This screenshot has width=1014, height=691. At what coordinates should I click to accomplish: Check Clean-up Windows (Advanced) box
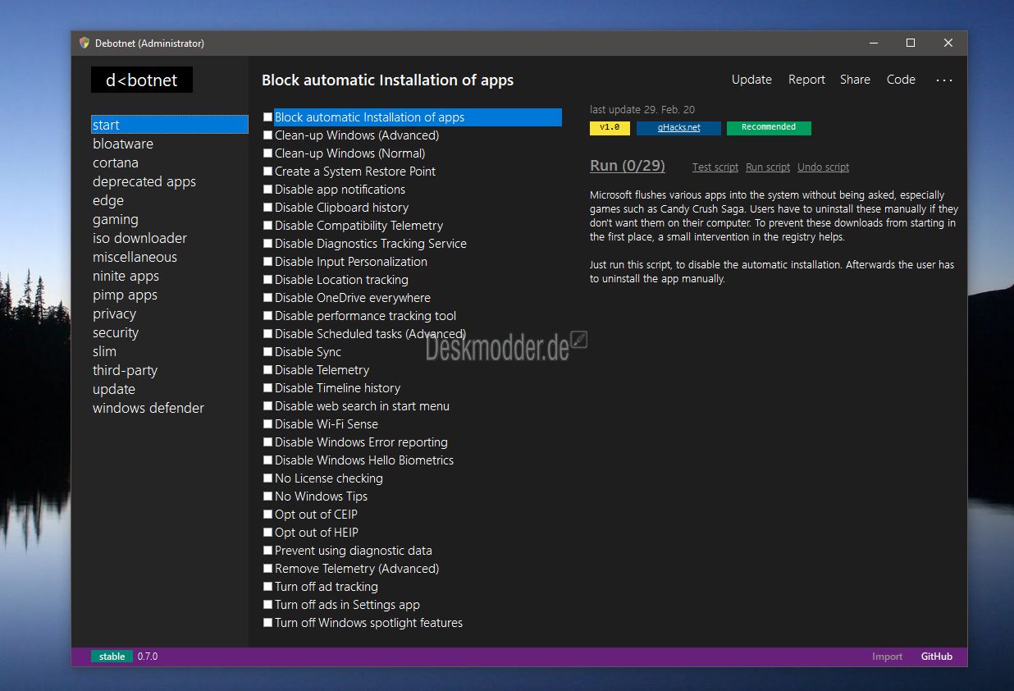point(267,135)
